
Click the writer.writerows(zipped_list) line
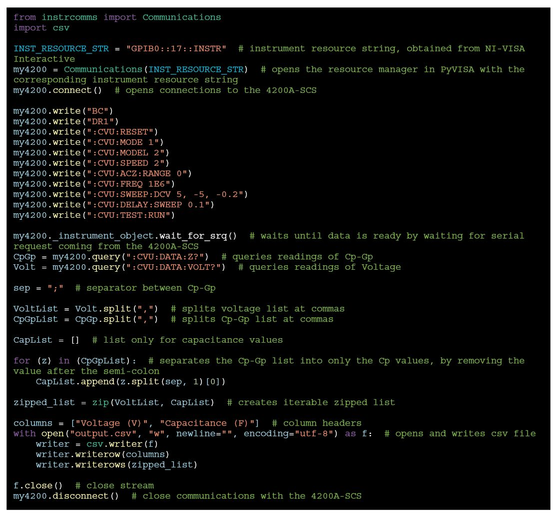point(116,465)
